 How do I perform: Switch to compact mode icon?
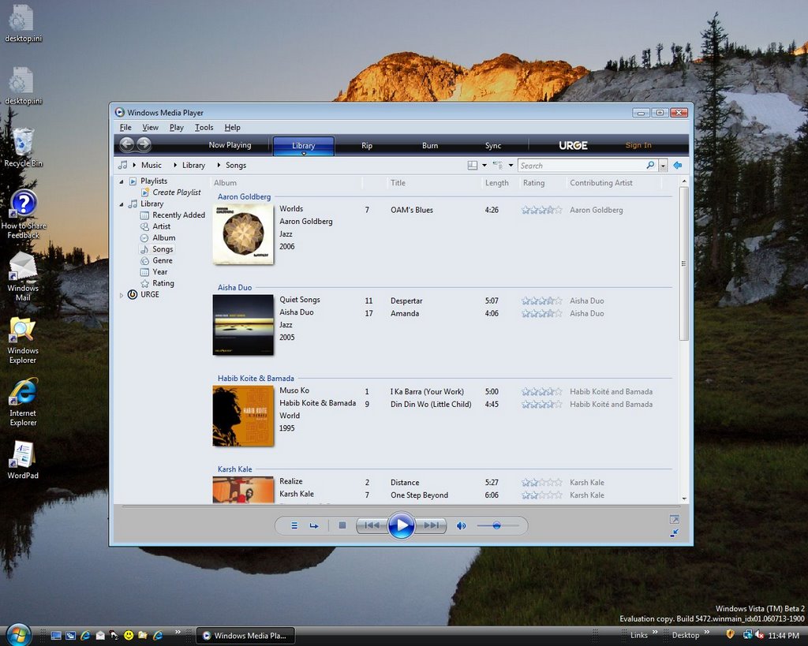click(674, 533)
